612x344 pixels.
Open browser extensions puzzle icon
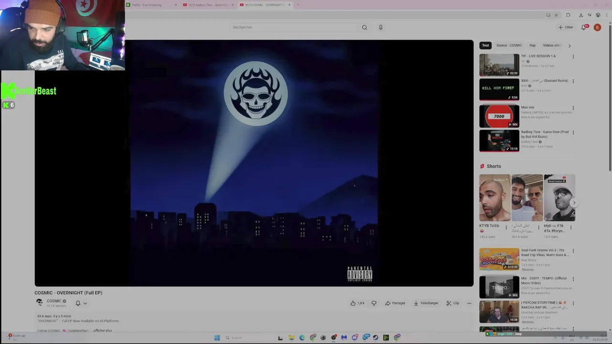pos(568,15)
